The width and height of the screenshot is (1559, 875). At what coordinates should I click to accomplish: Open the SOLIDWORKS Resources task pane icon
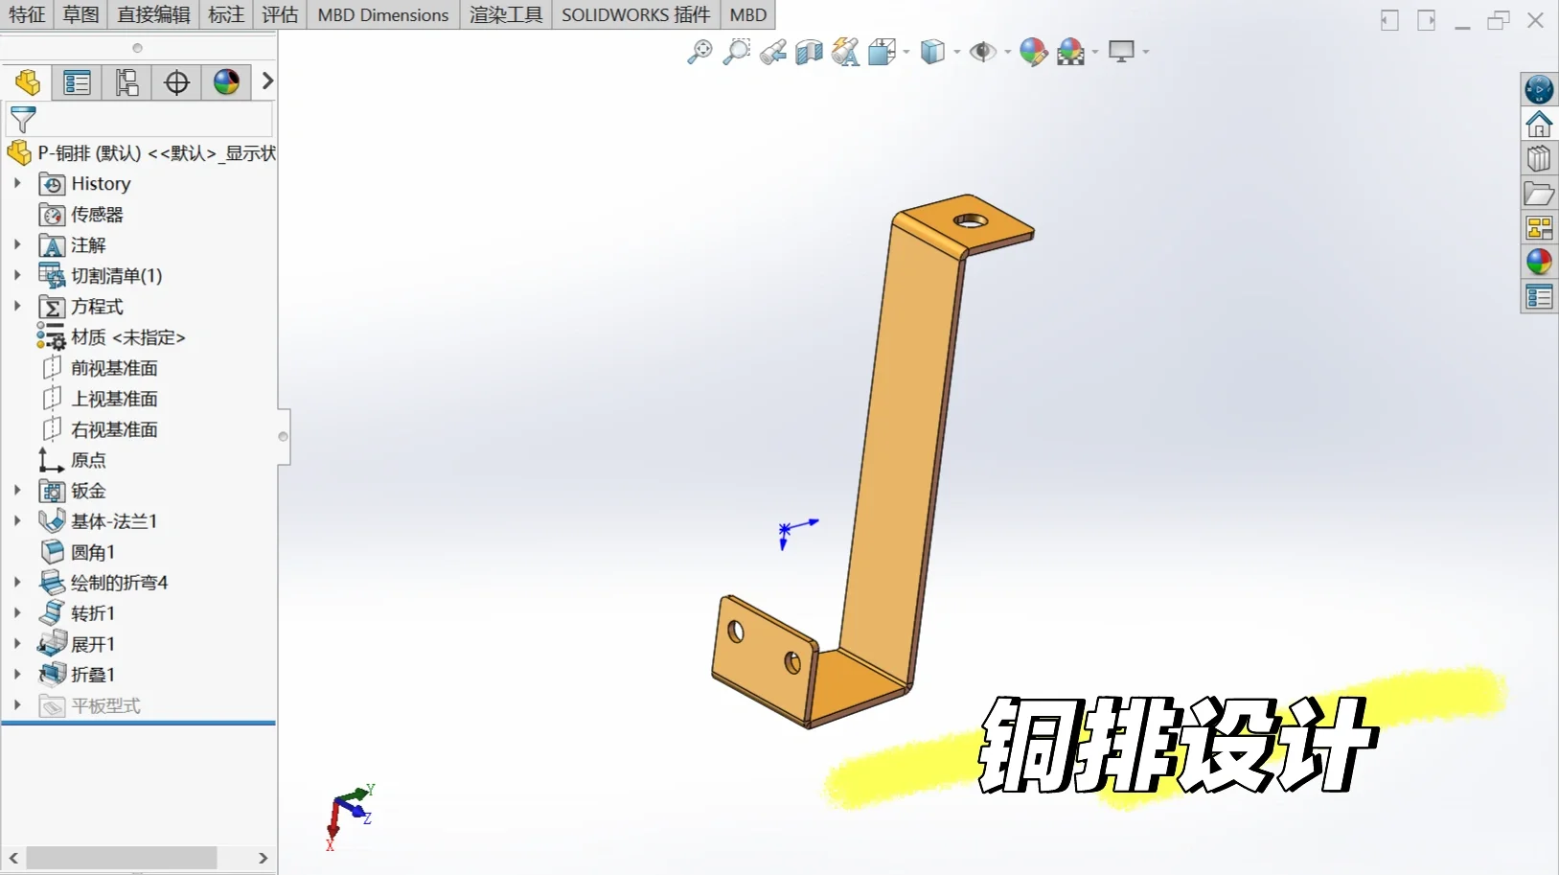click(1539, 90)
